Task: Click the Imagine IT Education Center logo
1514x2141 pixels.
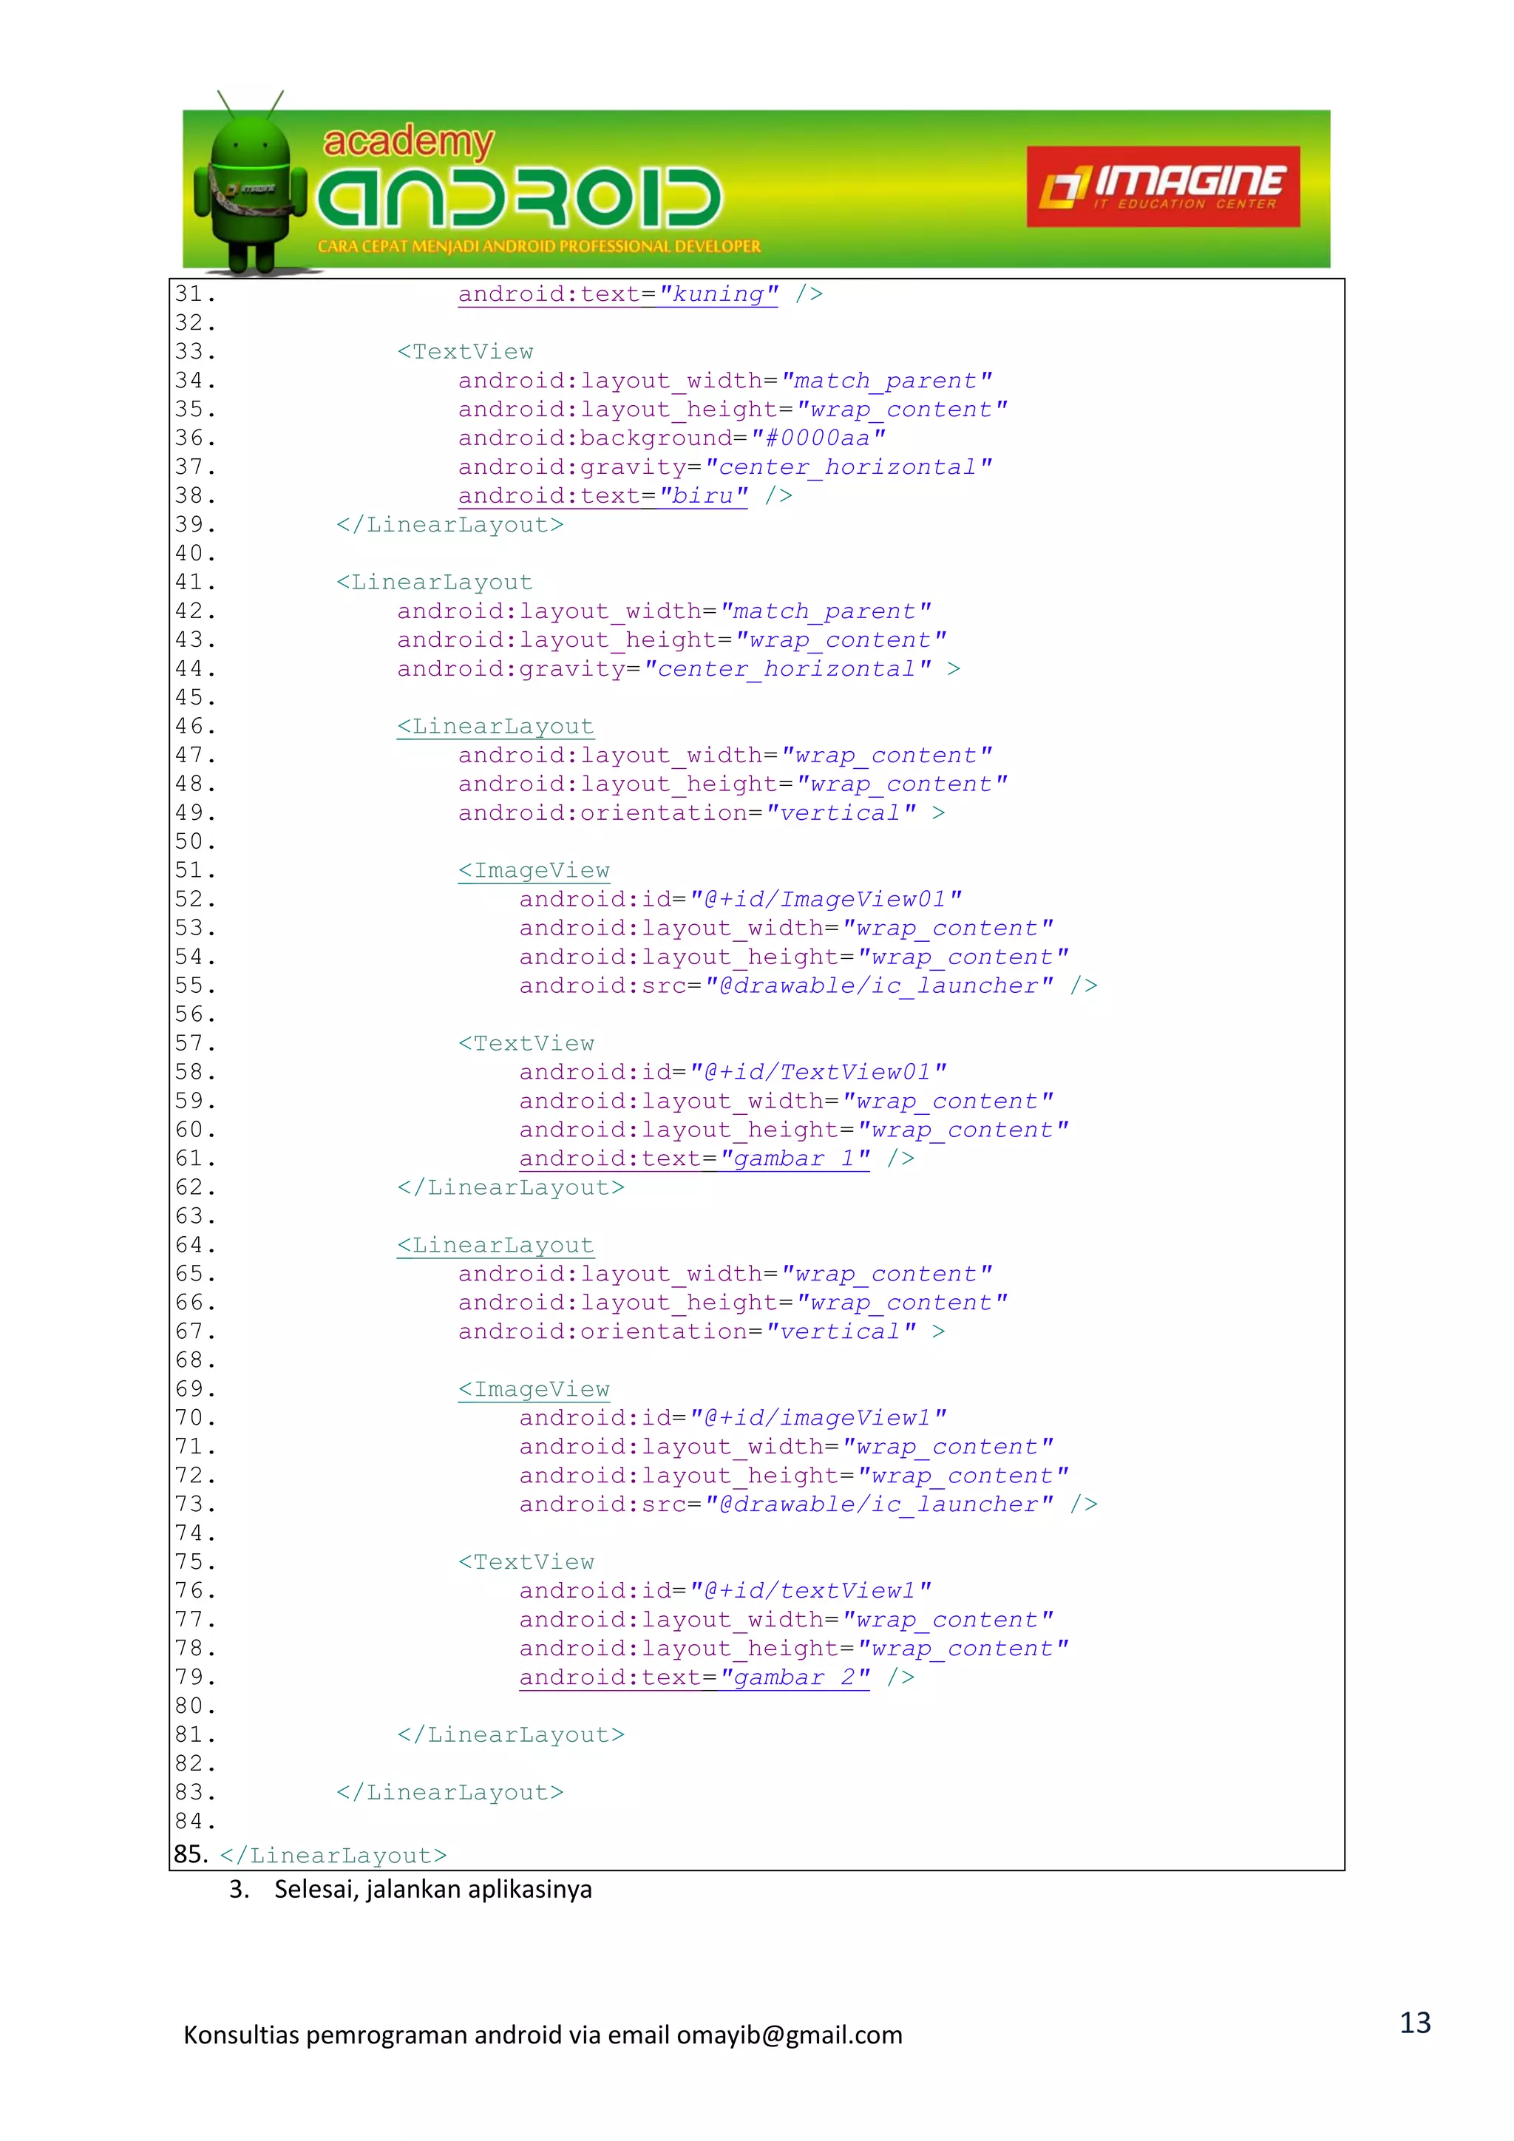Action: point(1163,186)
